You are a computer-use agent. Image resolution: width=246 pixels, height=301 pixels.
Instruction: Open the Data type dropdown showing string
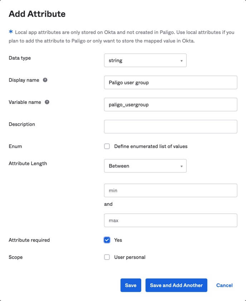145,60
